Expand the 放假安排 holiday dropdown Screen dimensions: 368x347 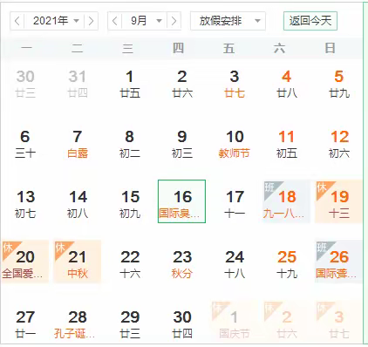(228, 21)
